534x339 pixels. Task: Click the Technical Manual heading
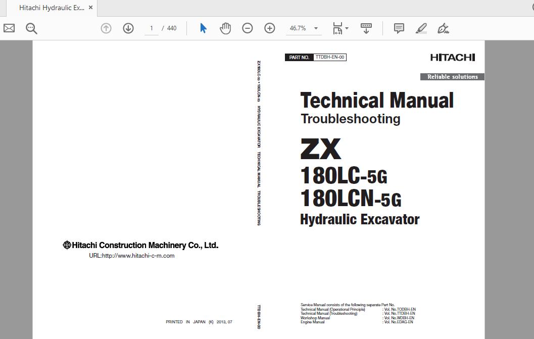(377, 100)
